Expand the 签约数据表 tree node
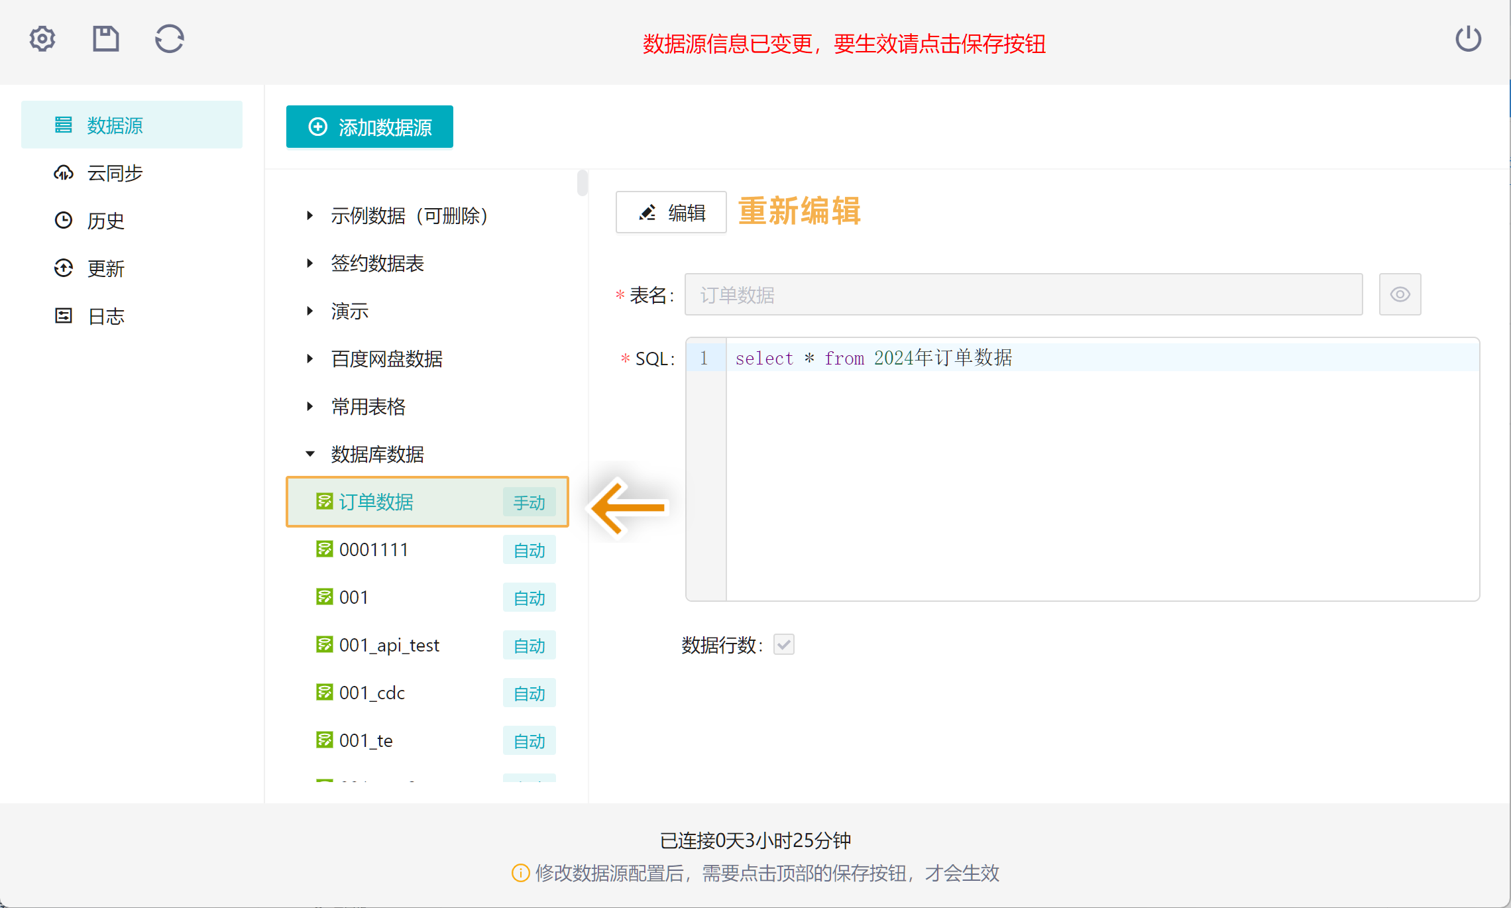The width and height of the screenshot is (1511, 908). [309, 263]
